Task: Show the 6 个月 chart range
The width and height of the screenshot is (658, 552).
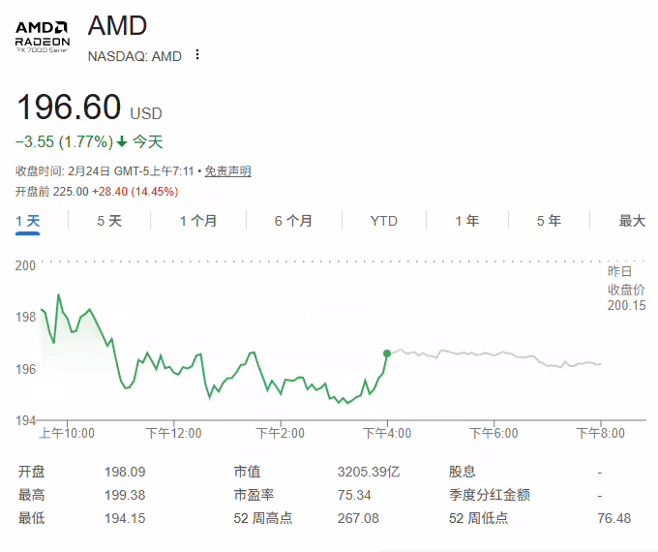Action: [293, 221]
